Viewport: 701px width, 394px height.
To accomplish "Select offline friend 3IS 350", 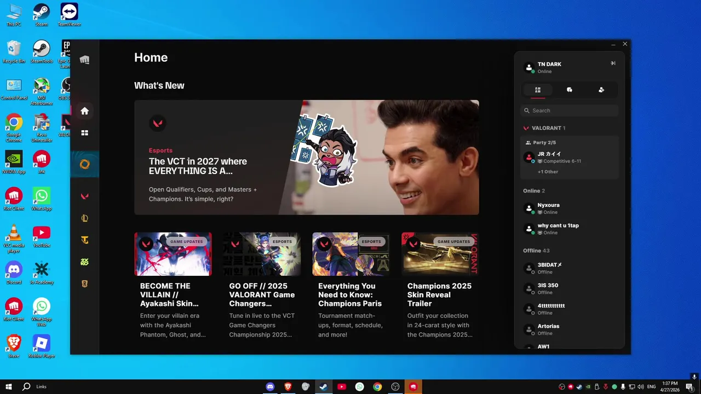I will (570, 288).
